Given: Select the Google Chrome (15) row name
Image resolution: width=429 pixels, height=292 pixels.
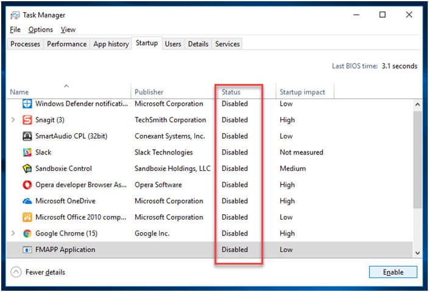Looking at the screenshot, I should tap(66, 234).
